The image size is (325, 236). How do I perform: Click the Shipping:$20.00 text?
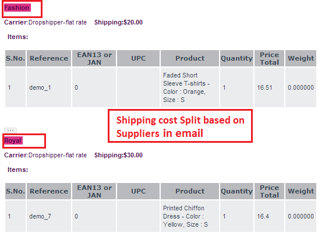118,22
